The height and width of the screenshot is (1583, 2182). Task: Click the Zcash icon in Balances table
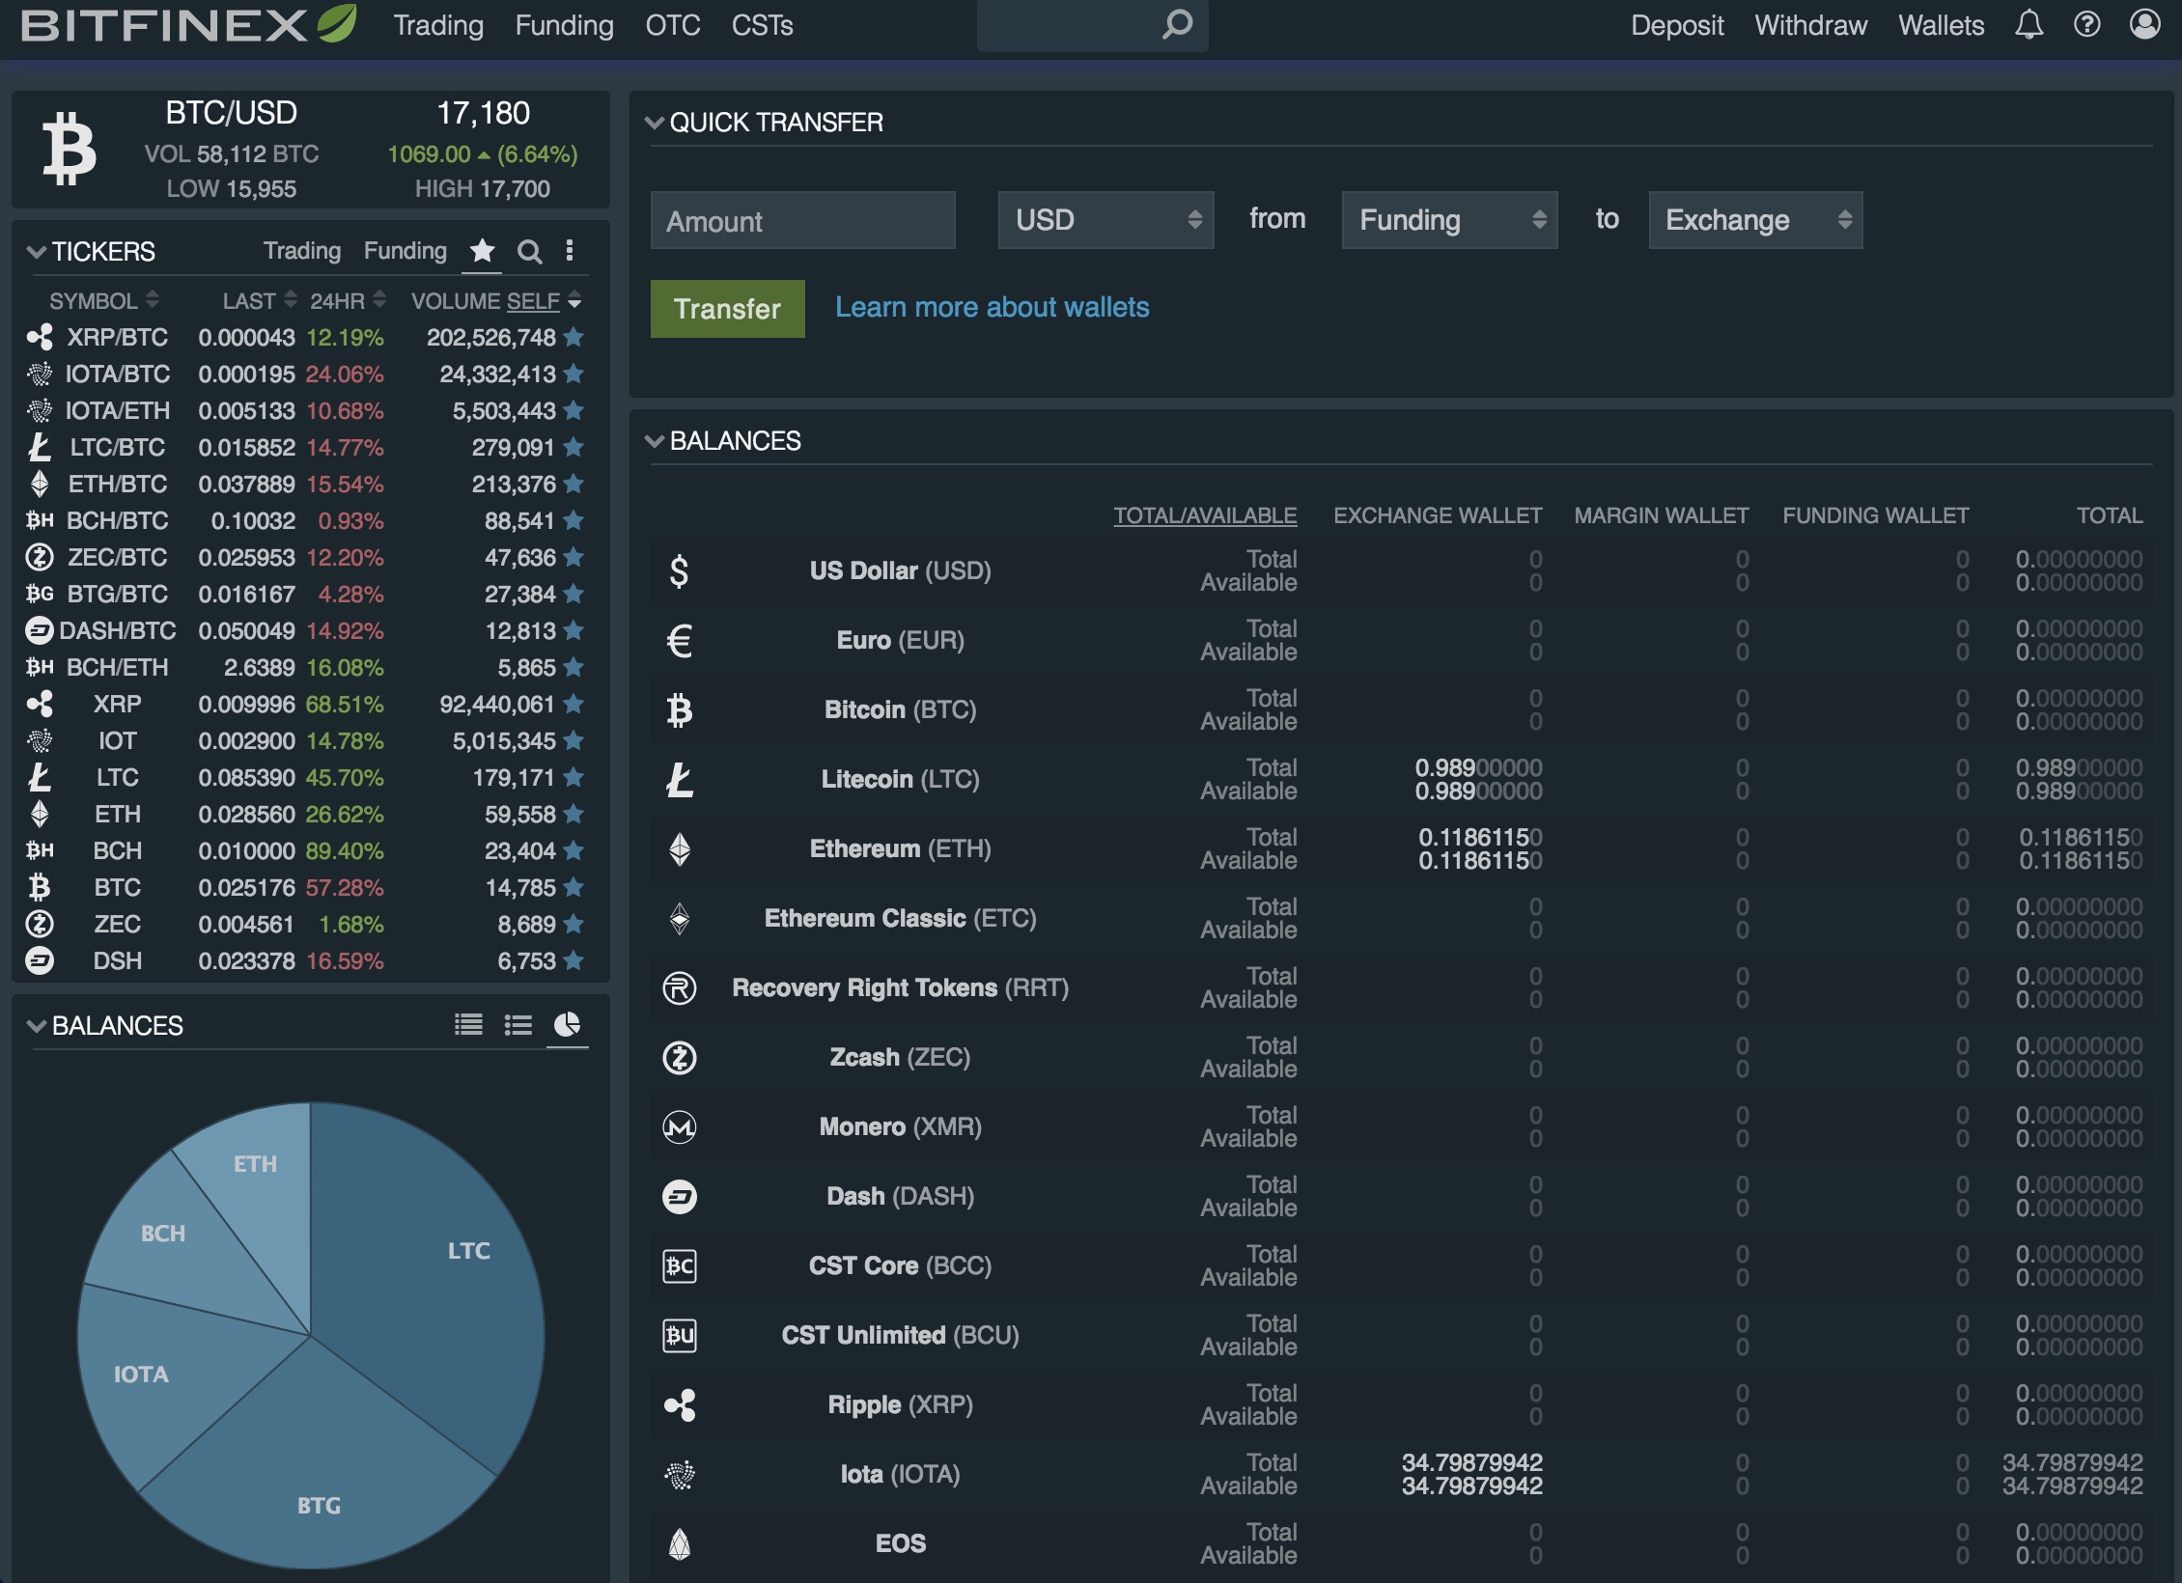click(x=680, y=1057)
